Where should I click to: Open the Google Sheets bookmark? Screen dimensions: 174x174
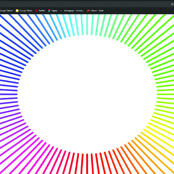(x=6, y=11)
